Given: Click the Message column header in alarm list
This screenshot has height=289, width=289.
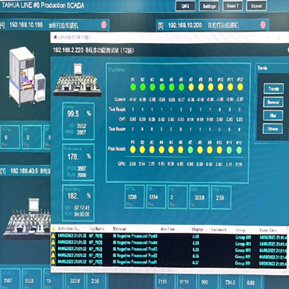Looking at the screenshot, I should click(x=119, y=229).
